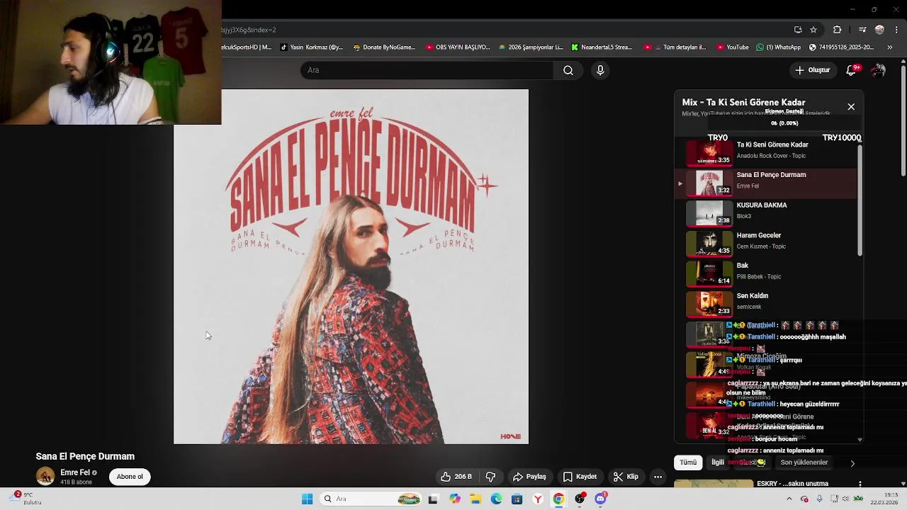
Task: Click the page vertical scrollbar
Action: [903, 120]
